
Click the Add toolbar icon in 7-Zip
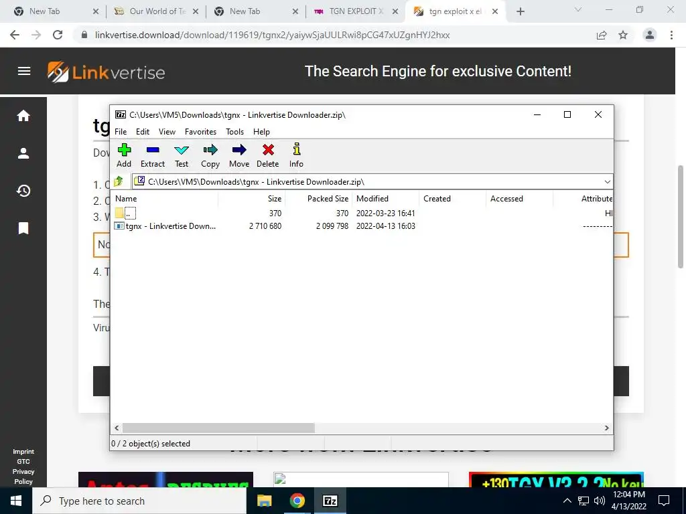click(x=124, y=155)
